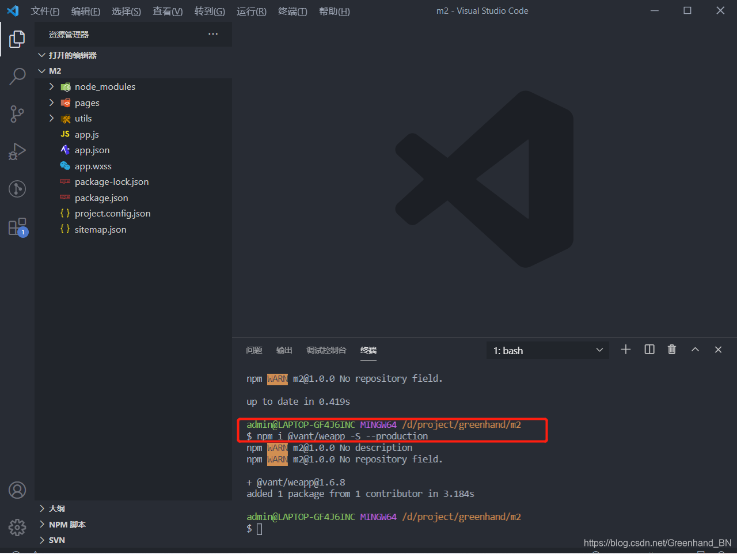The image size is (737, 554).
Task: Open app.js file
Action: tap(86, 134)
